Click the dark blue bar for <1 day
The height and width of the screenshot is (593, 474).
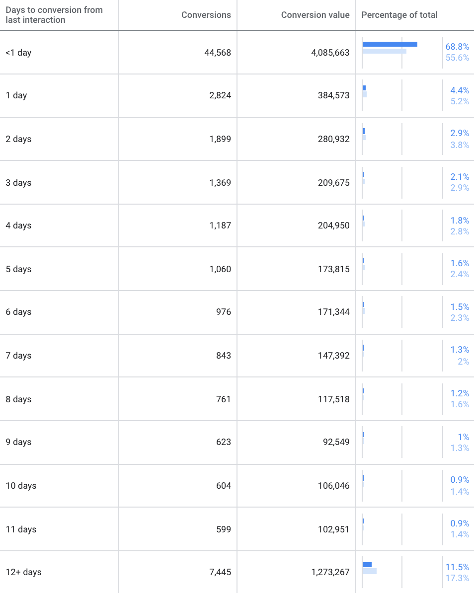coord(390,44)
